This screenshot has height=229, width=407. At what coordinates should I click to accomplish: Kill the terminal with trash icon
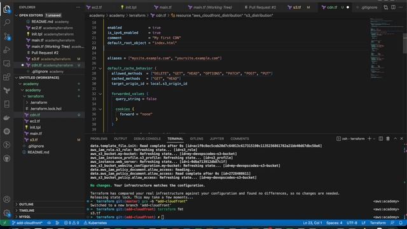[x=388, y=139]
